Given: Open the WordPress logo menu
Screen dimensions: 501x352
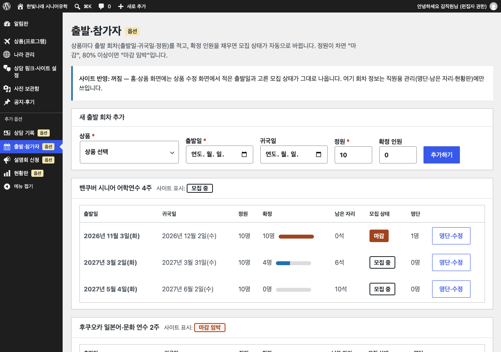Looking at the screenshot, I should click(x=7, y=6).
